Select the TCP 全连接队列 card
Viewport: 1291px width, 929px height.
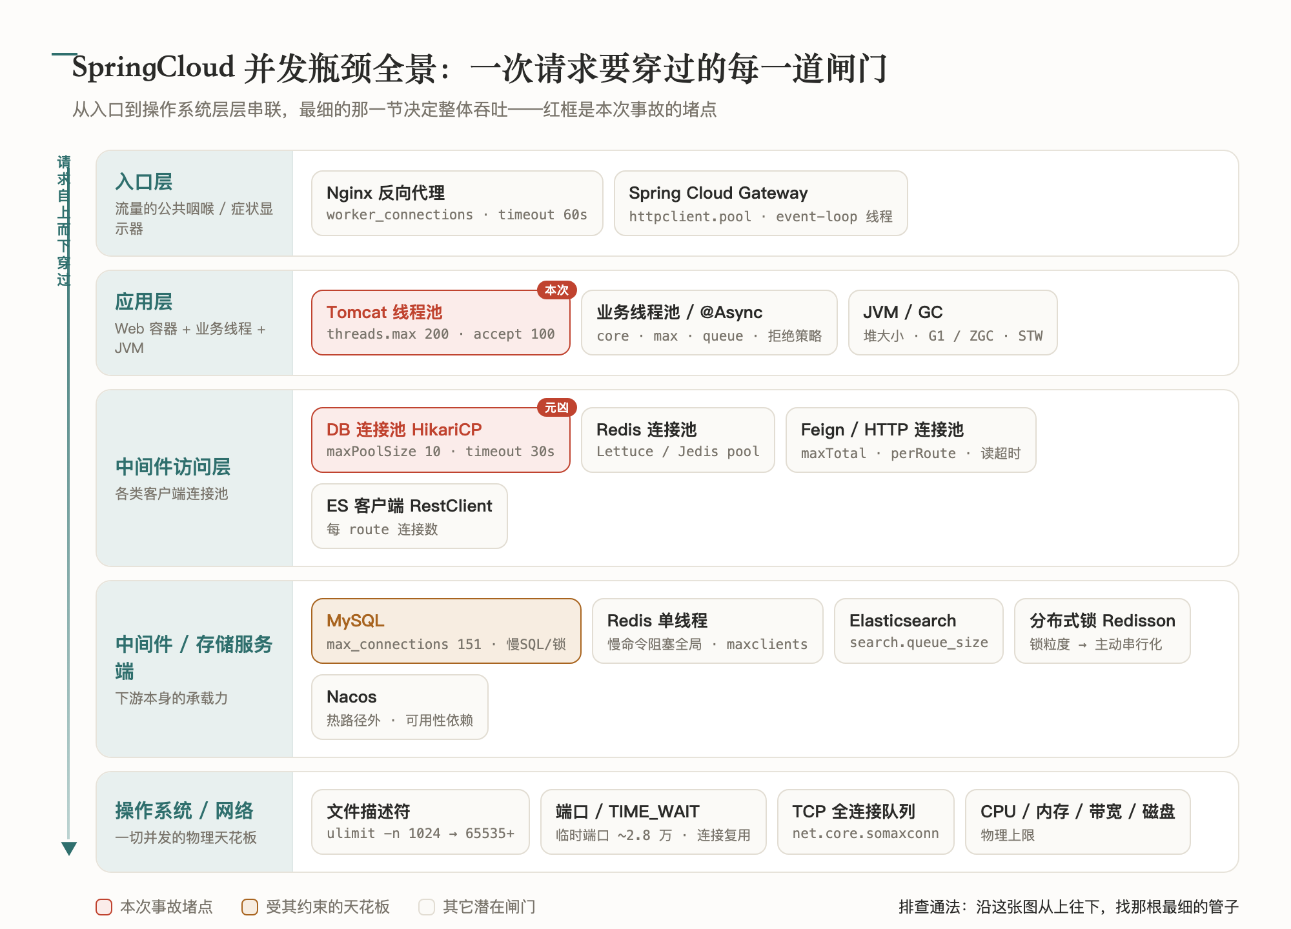866,822
